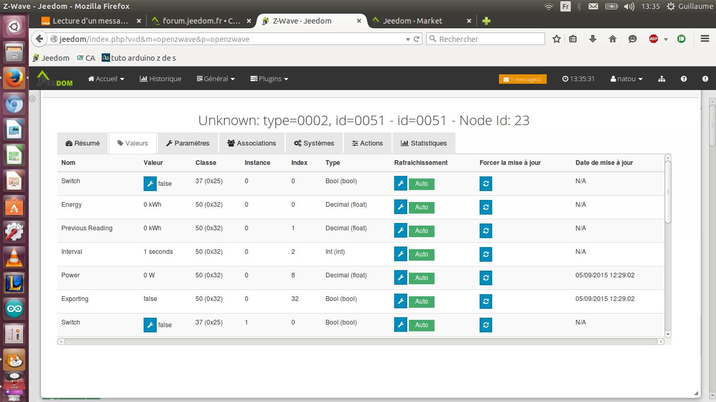The height and width of the screenshot is (402, 716).
Task: Open Chromium from the dock
Action: pyautogui.click(x=14, y=104)
